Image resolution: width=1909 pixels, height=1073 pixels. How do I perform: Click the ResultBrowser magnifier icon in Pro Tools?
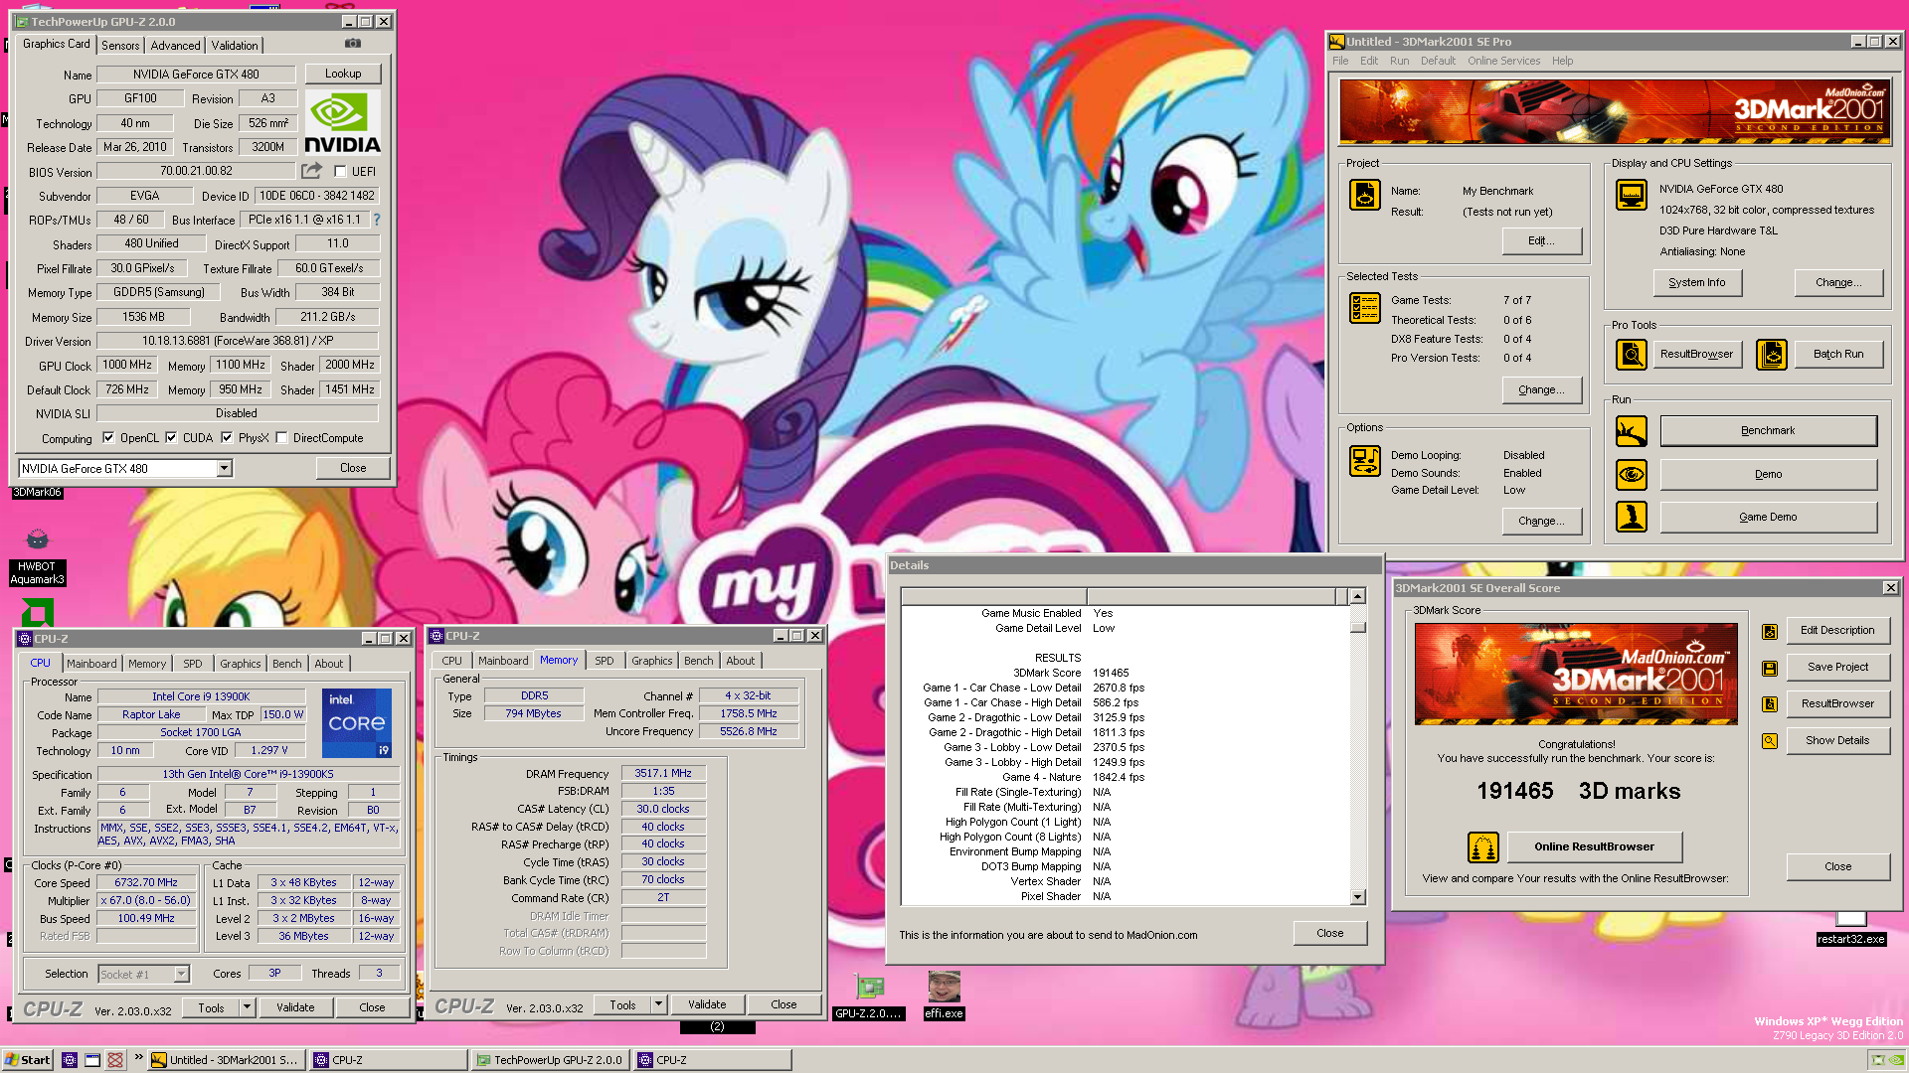point(1632,354)
